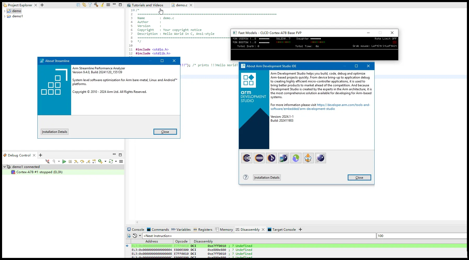Add a new view beside Target Console
The width and height of the screenshot is (469, 260).
click(x=300, y=229)
